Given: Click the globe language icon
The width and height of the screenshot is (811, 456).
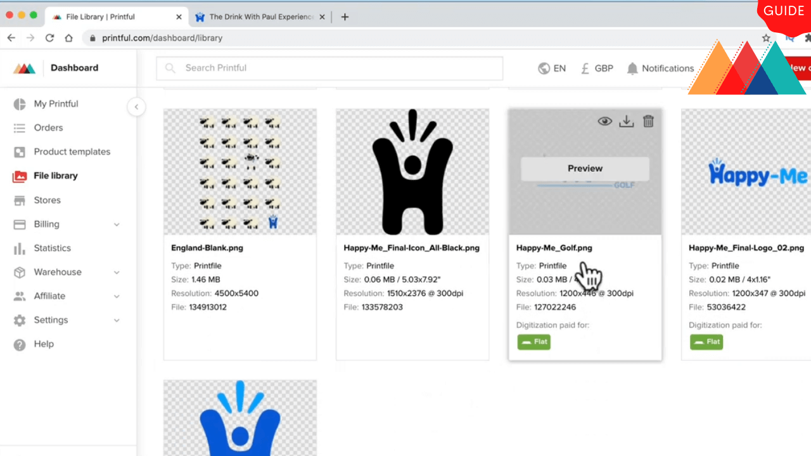Looking at the screenshot, I should tap(544, 68).
